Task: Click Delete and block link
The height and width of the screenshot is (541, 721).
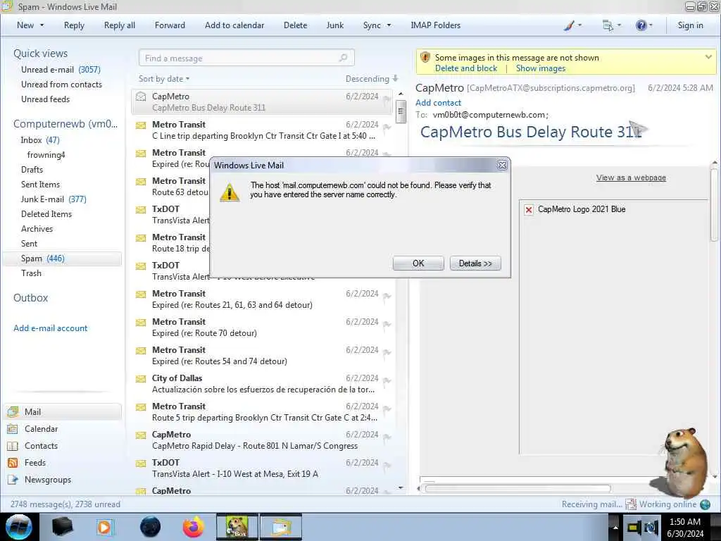Action: tap(466, 68)
